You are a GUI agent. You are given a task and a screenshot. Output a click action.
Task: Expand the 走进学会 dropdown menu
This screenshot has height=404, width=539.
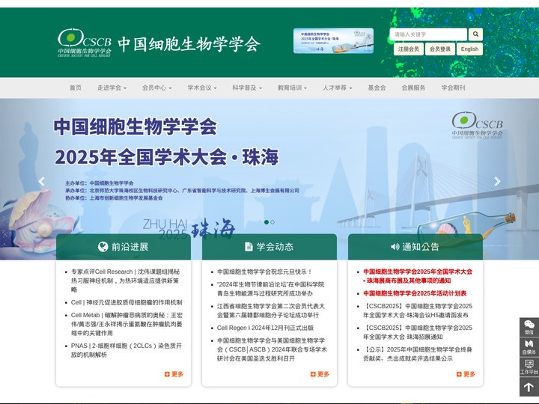click(112, 88)
